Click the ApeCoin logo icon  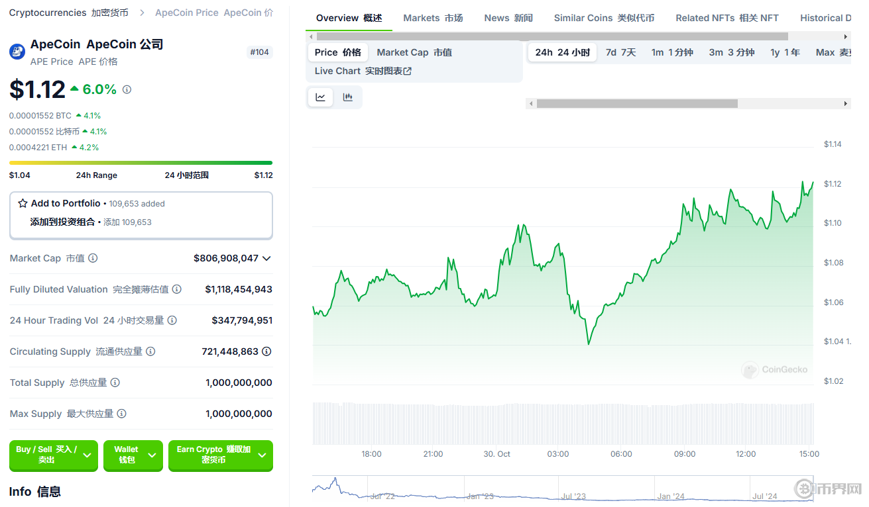click(x=17, y=52)
